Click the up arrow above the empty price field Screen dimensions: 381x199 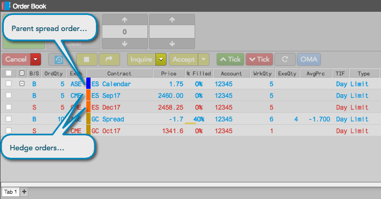click(172, 20)
